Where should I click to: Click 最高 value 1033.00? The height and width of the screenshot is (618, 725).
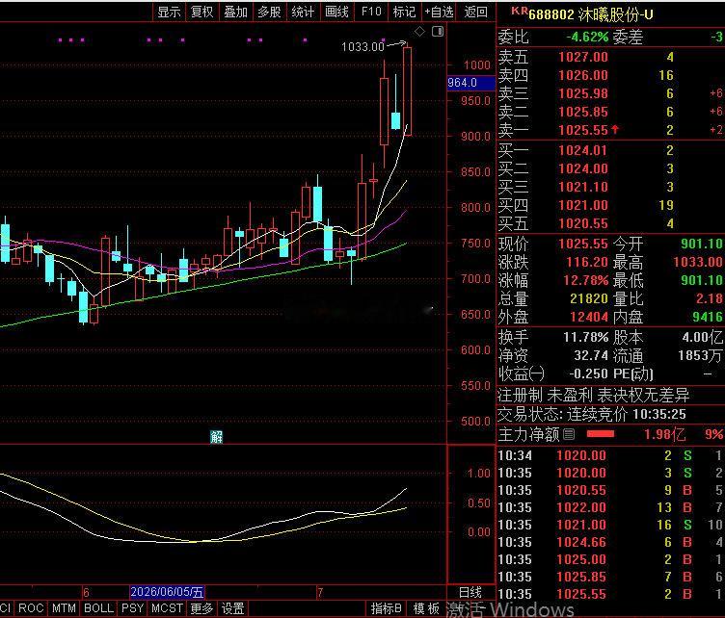pyautogui.click(x=698, y=262)
